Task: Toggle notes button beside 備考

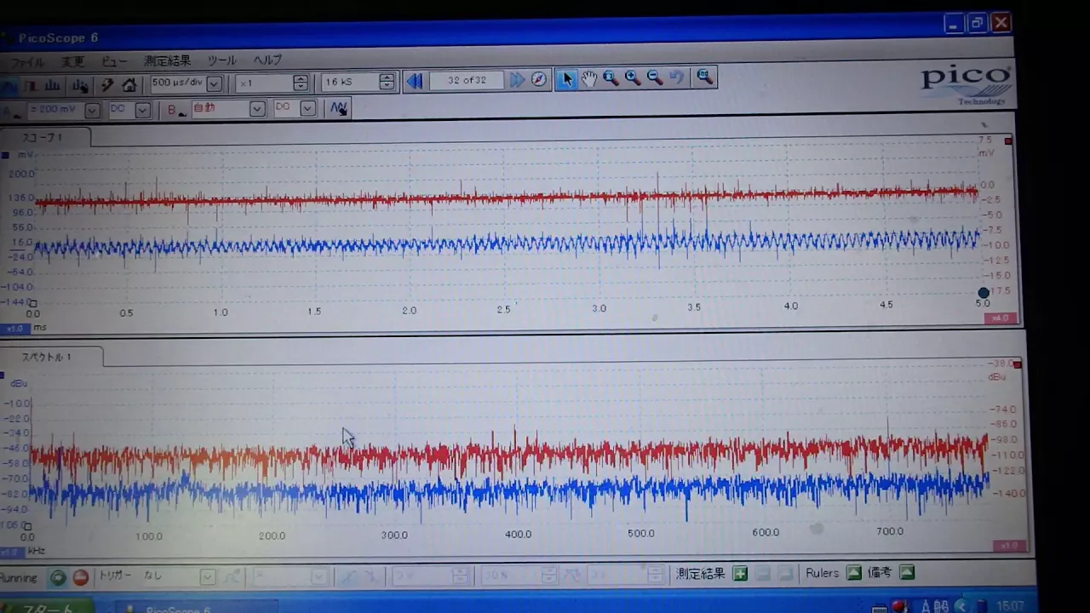Action: (906, 572)
